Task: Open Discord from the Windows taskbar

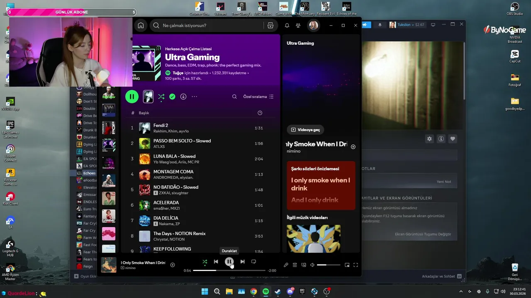Action: click(290, 291)
